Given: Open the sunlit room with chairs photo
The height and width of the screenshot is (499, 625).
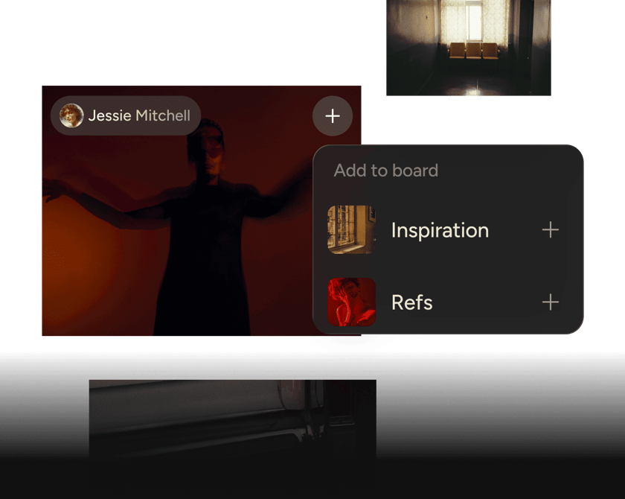Looking at the screenshot, I should [468, 48].
